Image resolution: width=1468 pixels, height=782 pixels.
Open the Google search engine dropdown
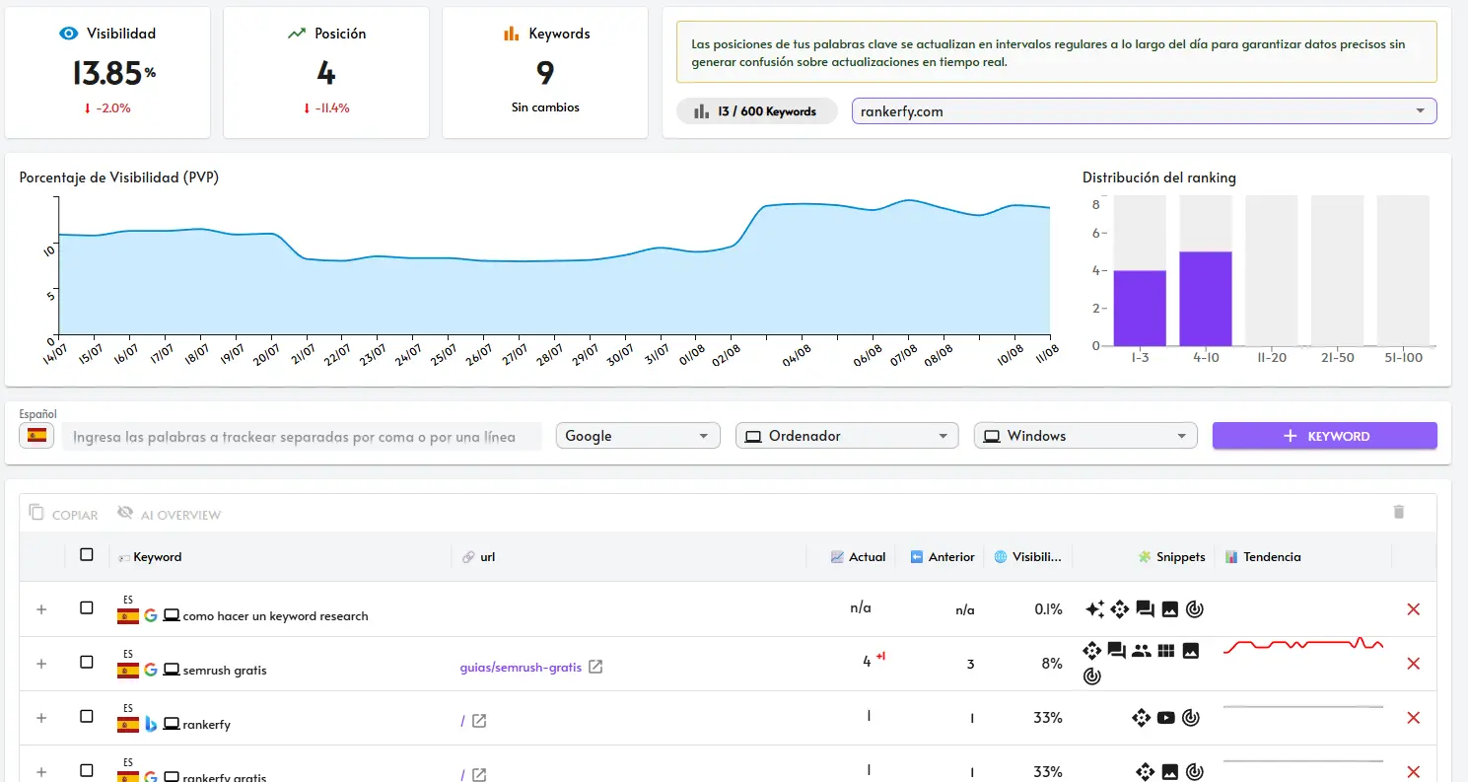[x=638, y=436]
